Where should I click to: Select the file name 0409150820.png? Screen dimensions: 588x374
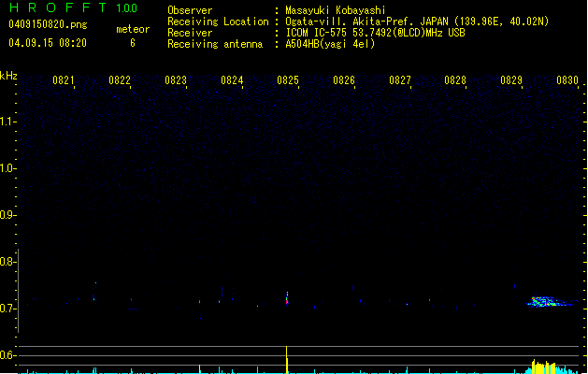click(48, 24)
